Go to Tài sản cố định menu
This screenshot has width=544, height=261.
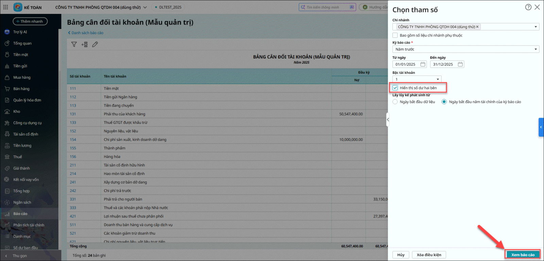(x=26, y=134)
